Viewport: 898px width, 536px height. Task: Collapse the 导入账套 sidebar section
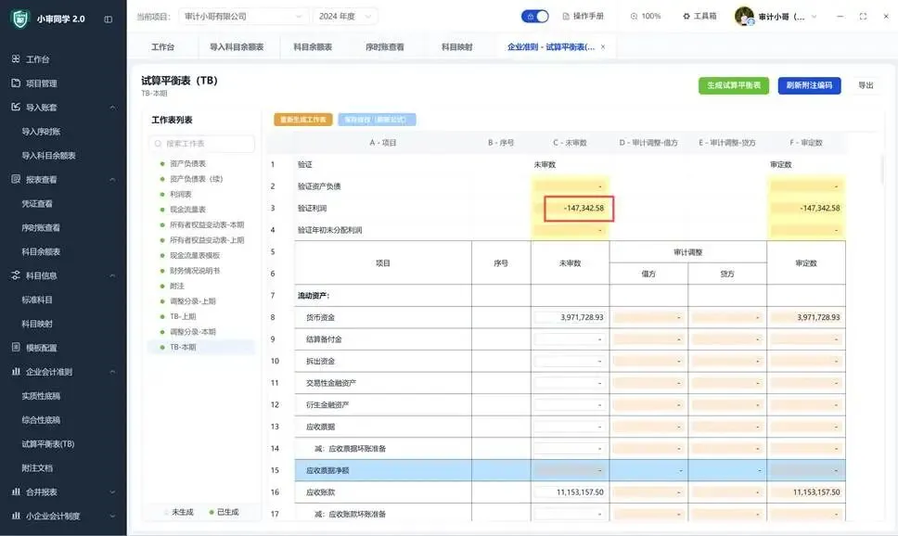pyautogui.click(x=112, y=107)
